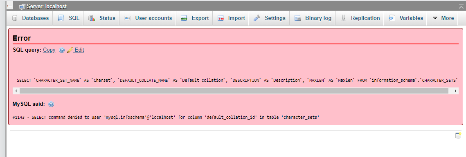Click the Edit link for the query
The height and width of the screenshot is (157, 466).
pyautogui.click(x=79, y=50)
